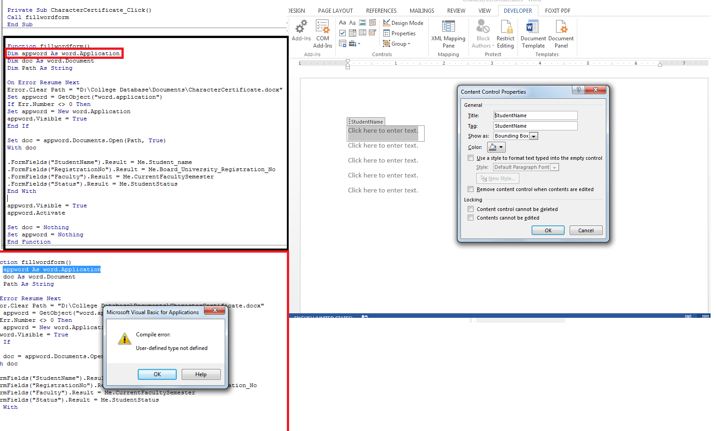
Task: Click the hanging indent marker on the ruler
Action: pos(348,65)
